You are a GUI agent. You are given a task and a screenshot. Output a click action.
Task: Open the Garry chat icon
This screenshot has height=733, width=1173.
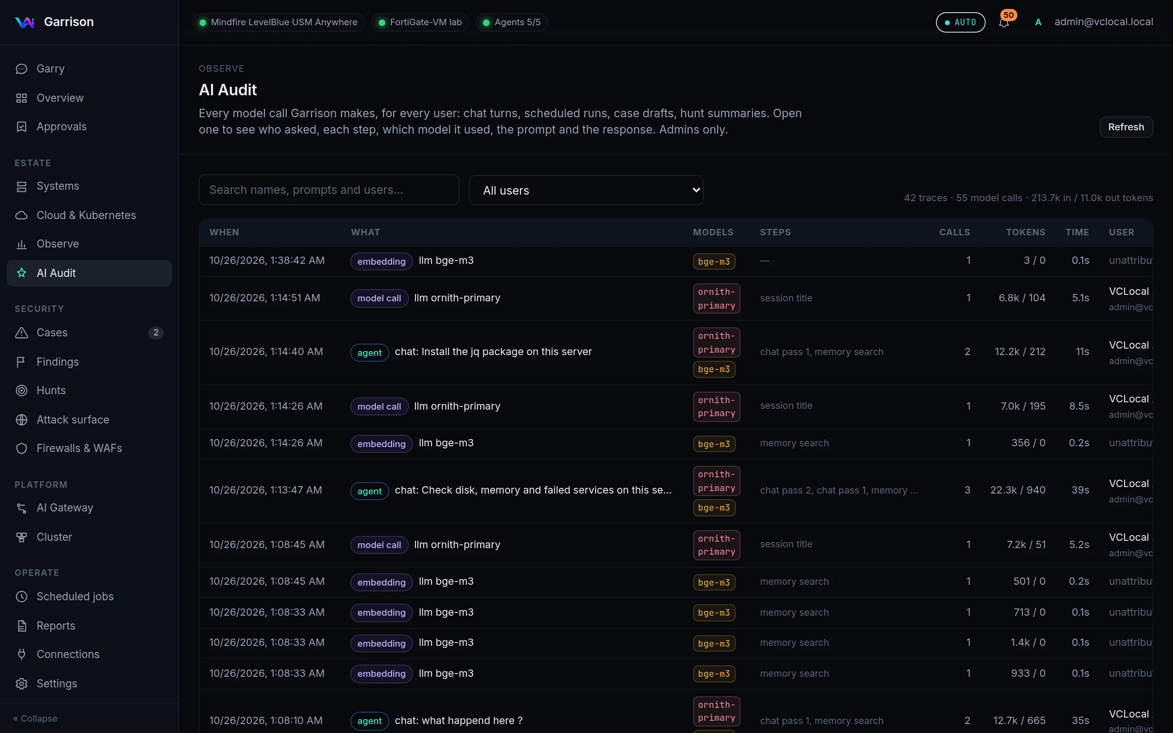pyautogui.click(x=21, y=69)
